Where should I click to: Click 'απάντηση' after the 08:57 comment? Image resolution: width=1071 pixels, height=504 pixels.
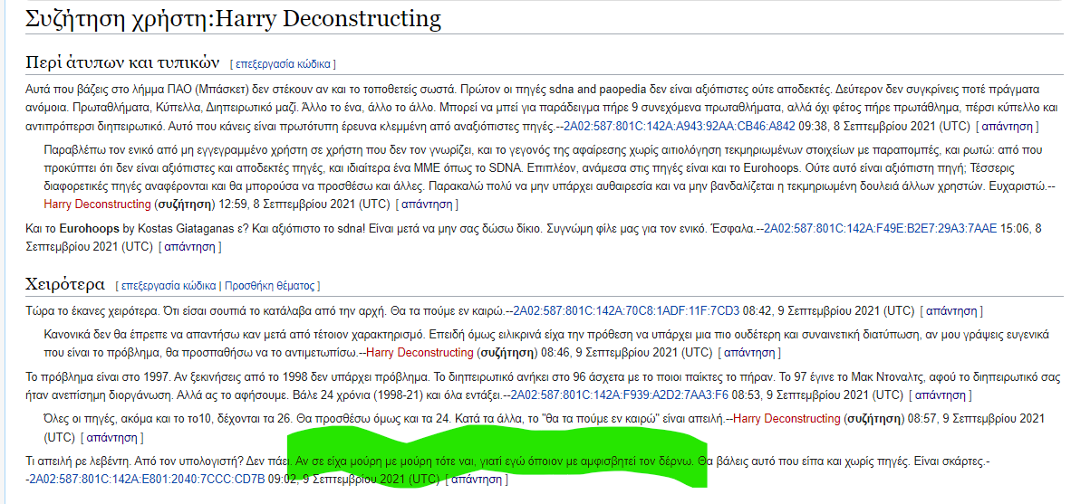(112, 436)
